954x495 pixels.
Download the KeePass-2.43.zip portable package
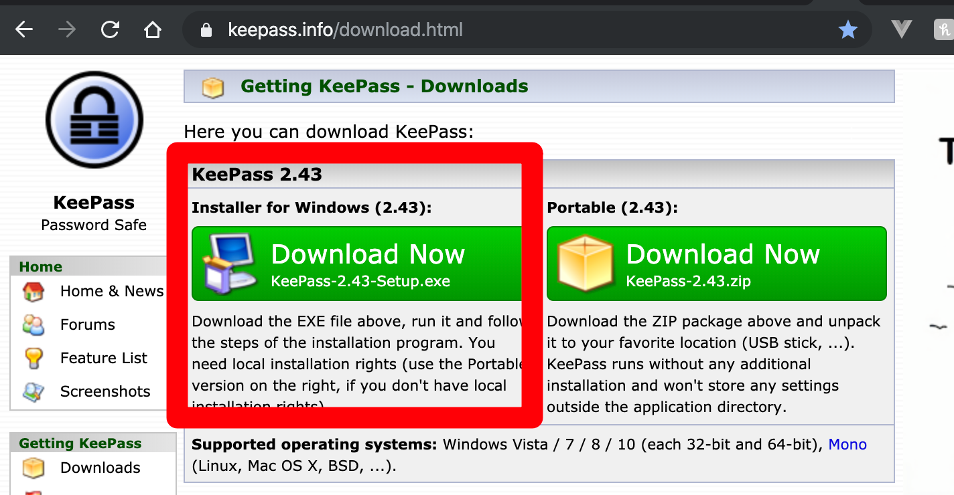coord(717,264)
